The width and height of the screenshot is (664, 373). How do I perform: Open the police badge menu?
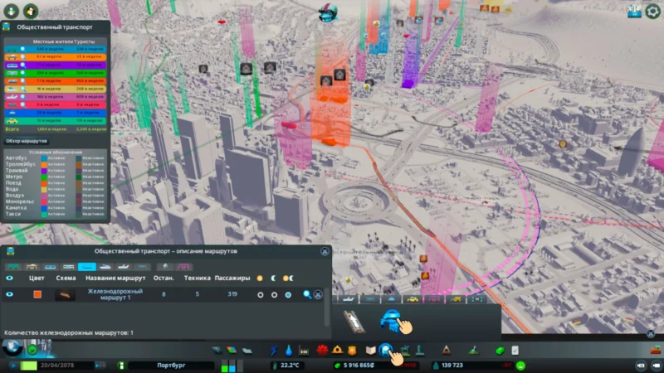point(352,350)
